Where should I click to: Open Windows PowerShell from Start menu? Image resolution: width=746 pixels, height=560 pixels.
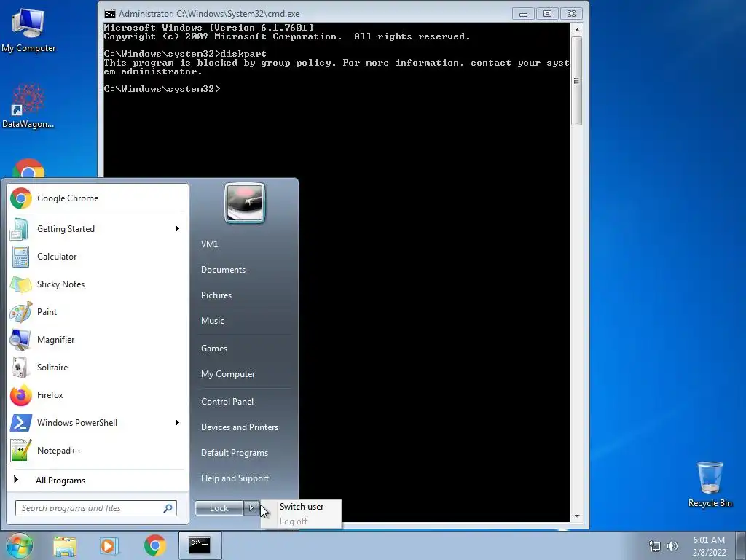pyautogui.click(x=98, y=423)
